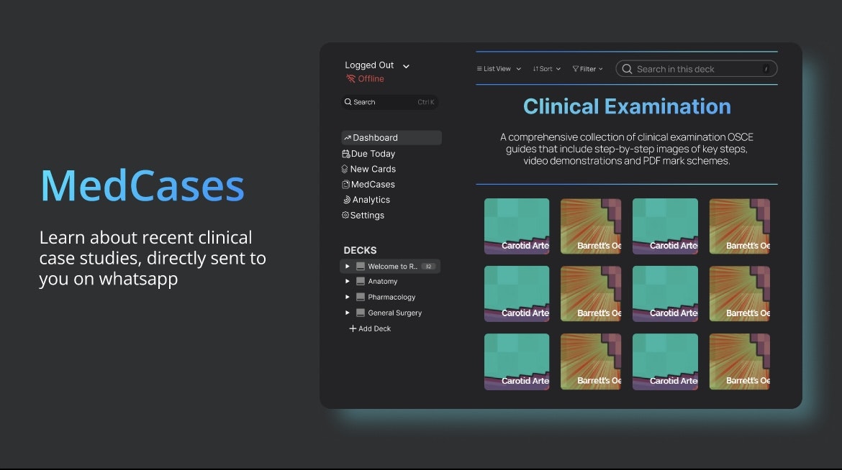Select the General Surgery deck label
This screenshot has width=842, height=470.
click(394, 313)
